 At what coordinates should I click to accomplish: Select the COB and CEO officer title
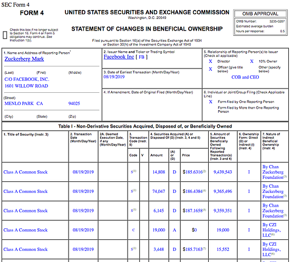pyautogui.click(x=245, y=77)
